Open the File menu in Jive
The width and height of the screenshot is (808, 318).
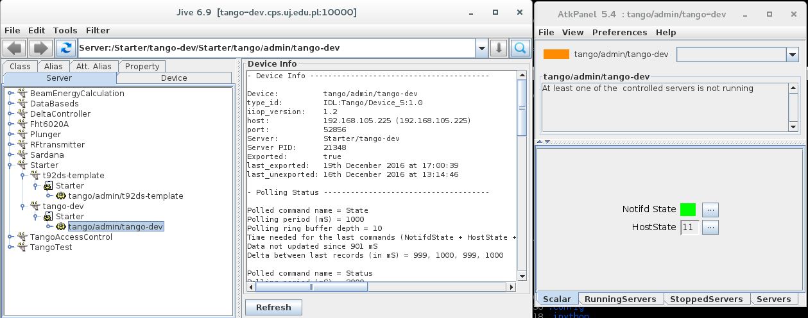click(12, 30)
